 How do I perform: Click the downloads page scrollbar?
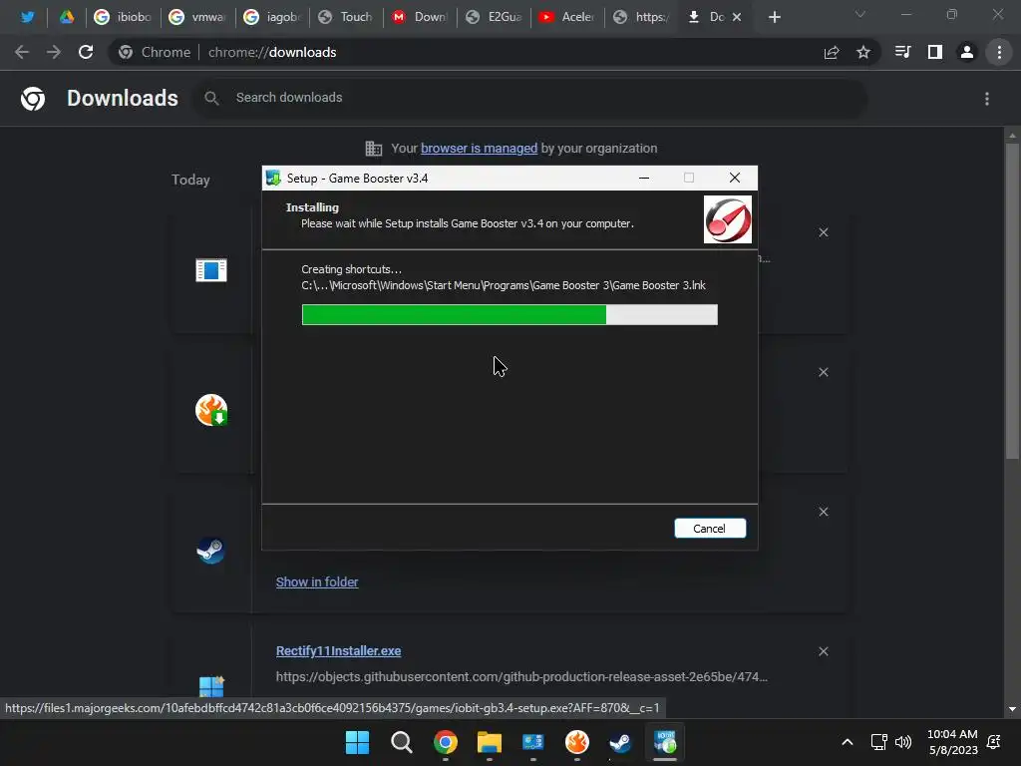pyautogui.click(x=1012, y=301)
